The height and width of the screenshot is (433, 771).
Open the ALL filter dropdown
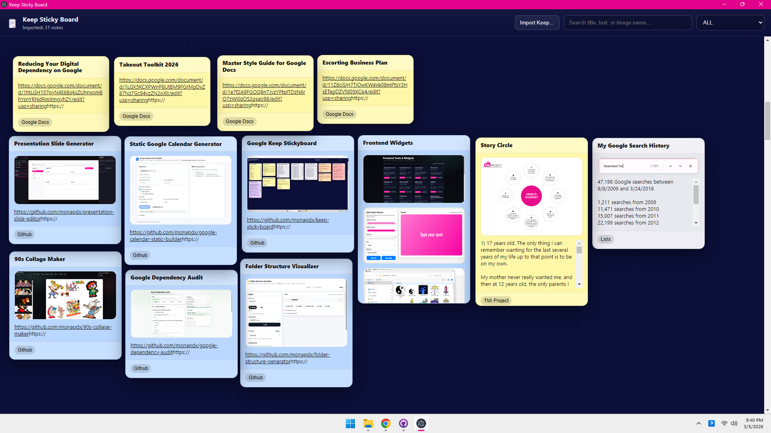[730, 23]
